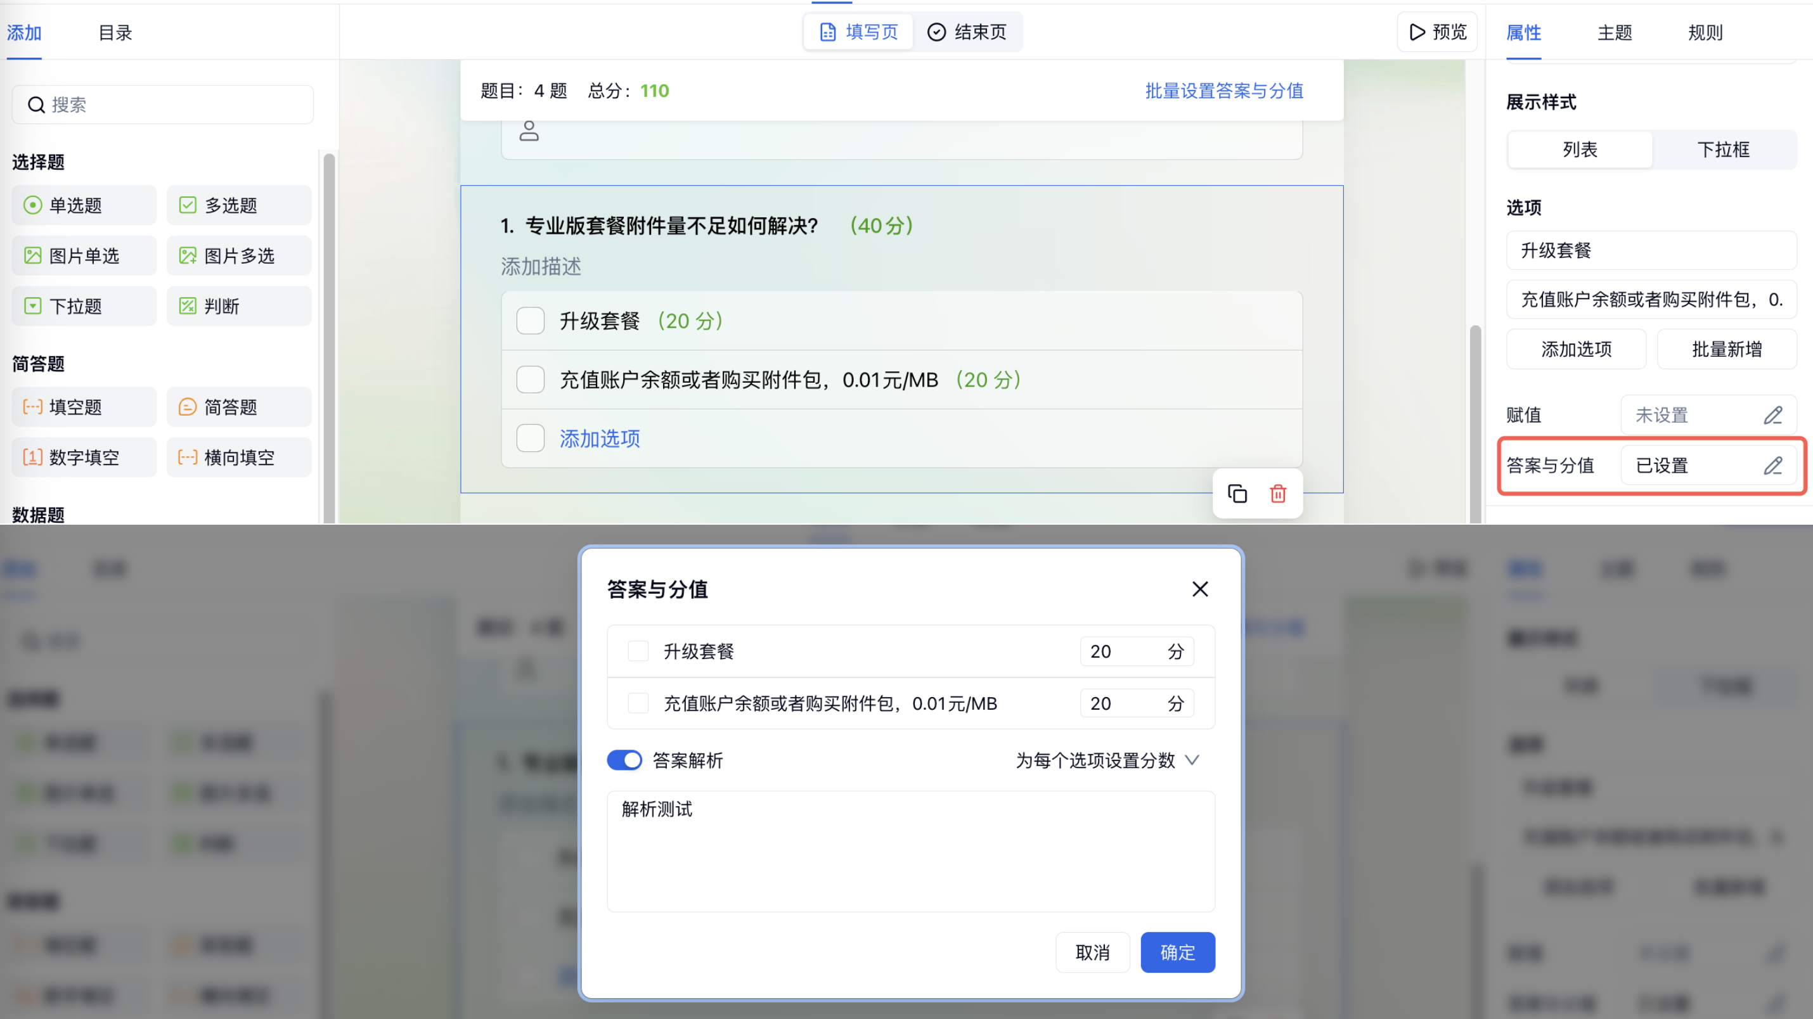Click the 结束页 check-circle icon
The width and height of the screenshot is (1813, 1019).
(x=936, y=32)
